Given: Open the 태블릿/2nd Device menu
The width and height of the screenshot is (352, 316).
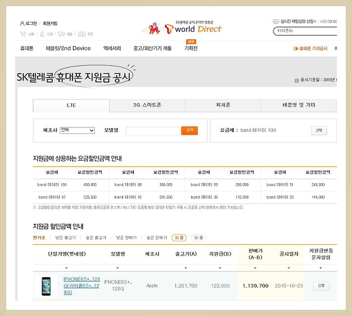Looking at the screenshot, I should 68,48.
